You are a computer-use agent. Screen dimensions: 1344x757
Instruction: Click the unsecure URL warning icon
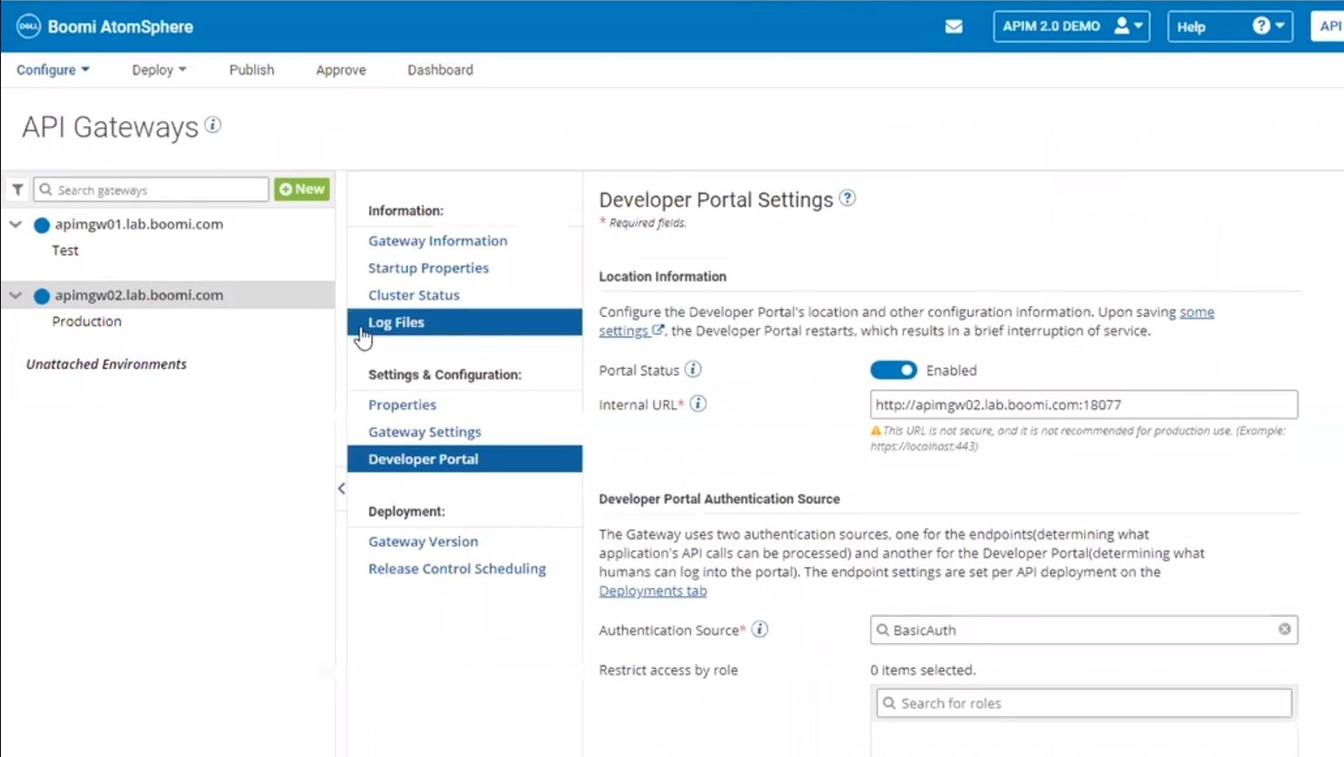click(x=876, y=431)
